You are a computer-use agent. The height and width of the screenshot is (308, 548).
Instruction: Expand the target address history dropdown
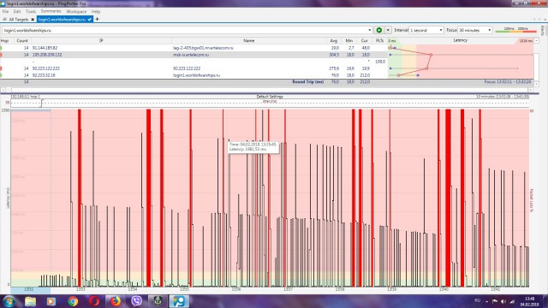(x=369, y=31)
